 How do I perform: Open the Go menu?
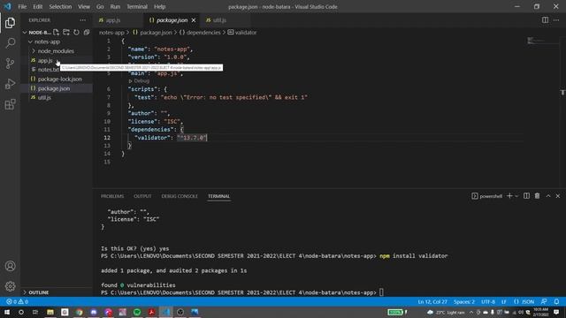pos(100,6)
